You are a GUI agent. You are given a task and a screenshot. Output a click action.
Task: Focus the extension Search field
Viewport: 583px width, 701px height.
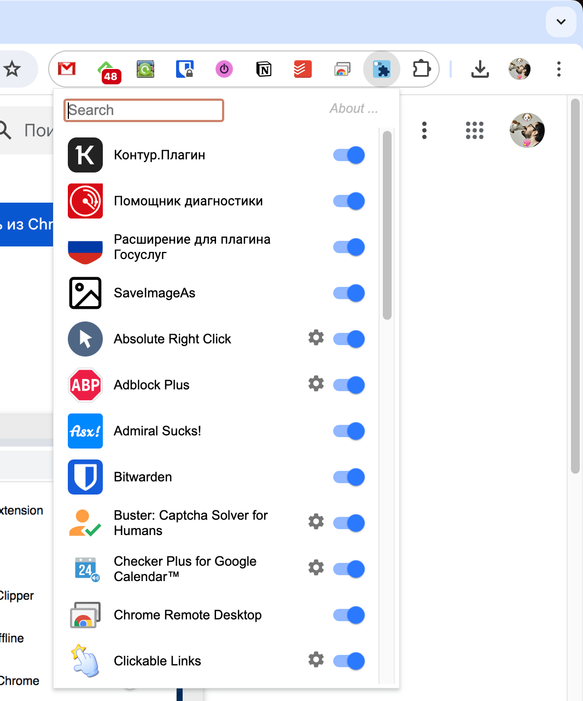coord(144,110)
